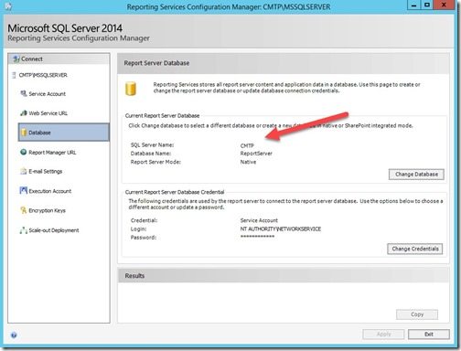Click the Service Account icon

pyautogui.click(x=24, y=93)
